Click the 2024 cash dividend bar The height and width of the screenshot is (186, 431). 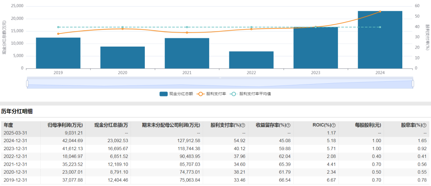[x=380, y=40]
